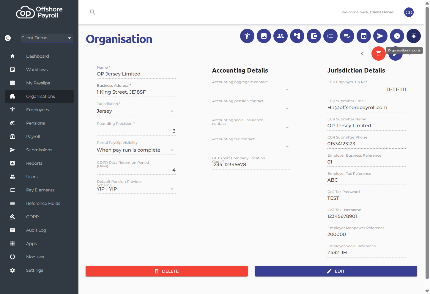Open the numbered list icon in toolbar
430x294 pixels.
click(x=330, y=36)
